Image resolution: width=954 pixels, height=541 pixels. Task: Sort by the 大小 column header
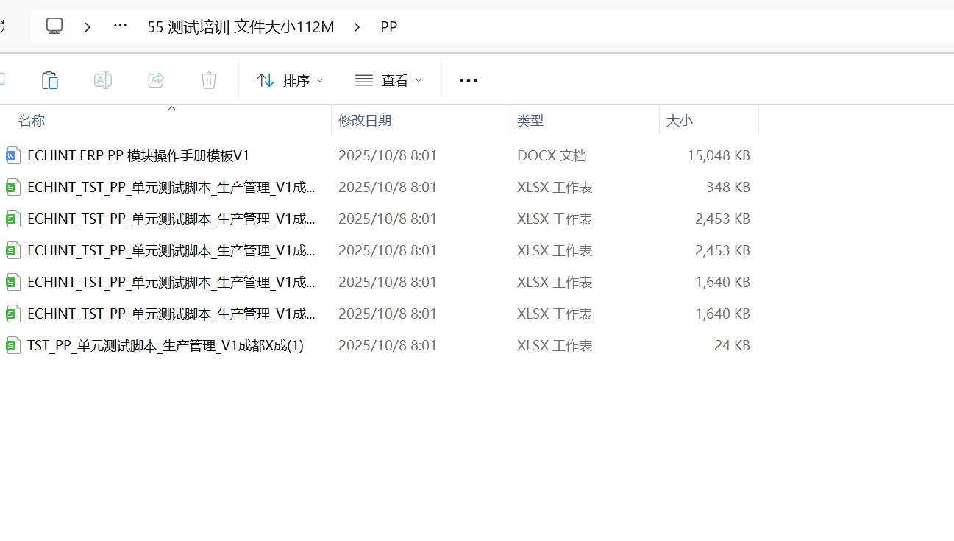tap(679, 121)
